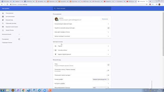Open Word from the taskbar
The height and width of the screenshot is (92, 164).
pos(34,90)
